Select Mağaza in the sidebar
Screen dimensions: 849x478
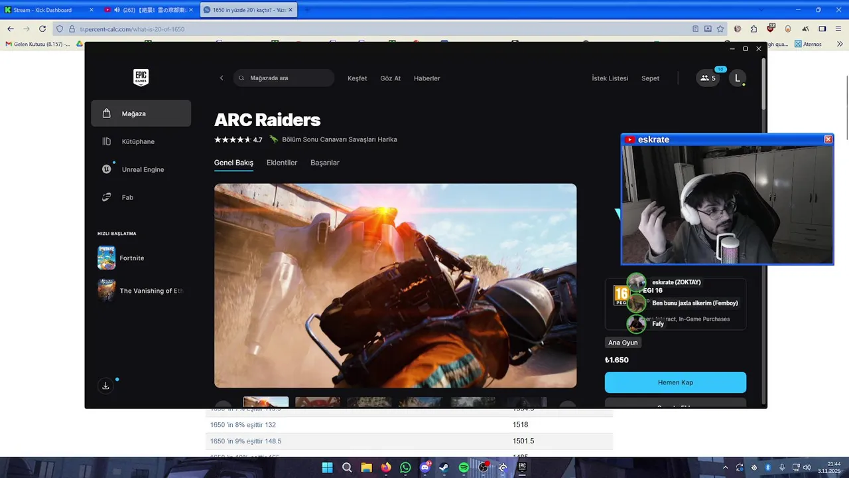pyautogui.click(x=141, y=114)
